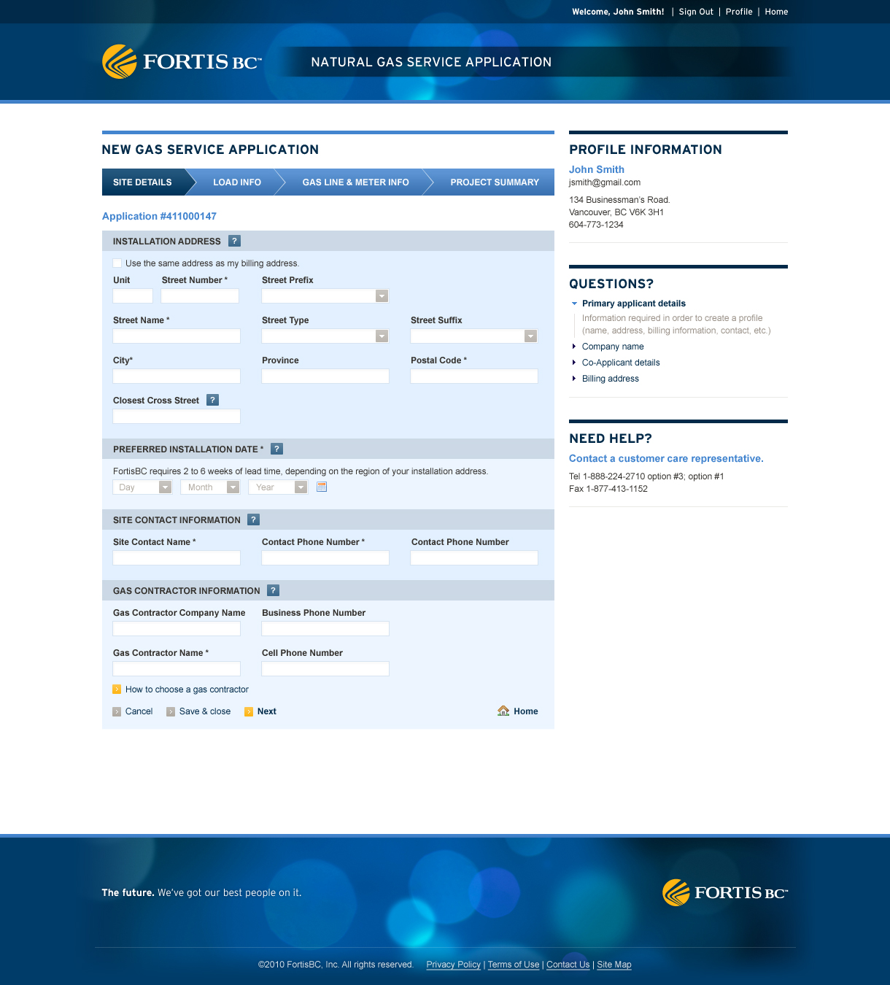Click the Gas Contractor Name field
The height and width of the screenshot is (985, 890).
(x=177, y=668)
